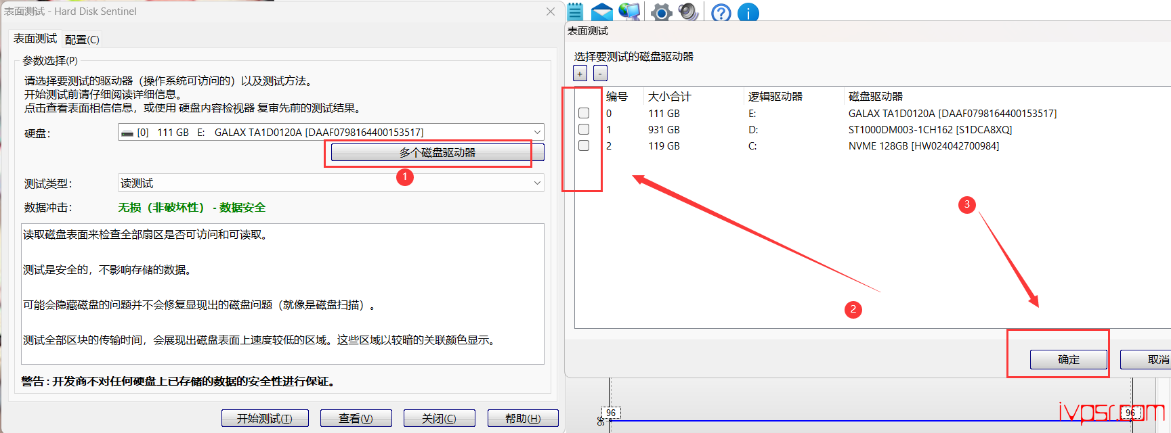
Task: Switch to the 配置(C) tab
Action: 82,40
